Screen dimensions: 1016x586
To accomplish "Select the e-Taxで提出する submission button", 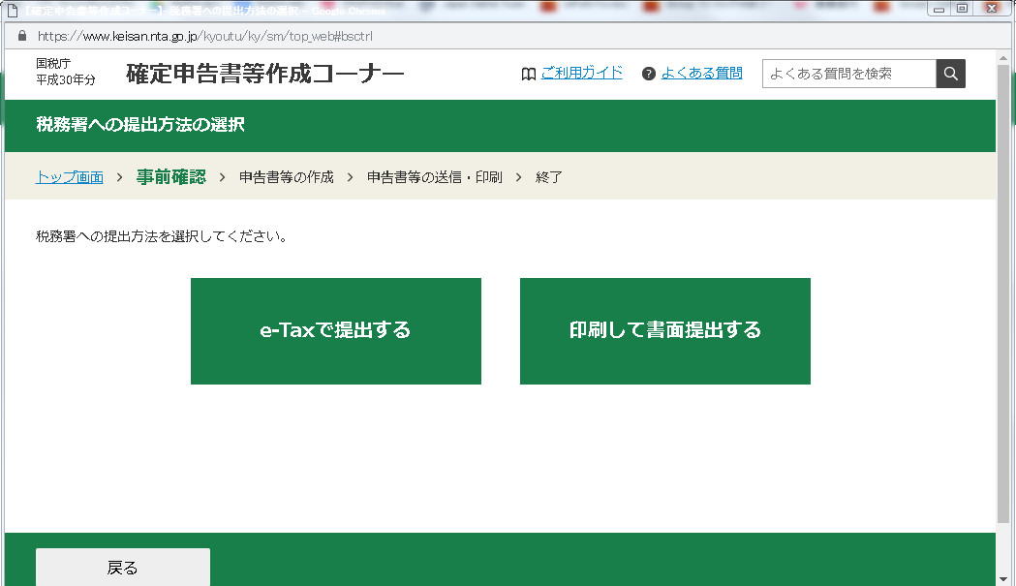I will [x=336, y=330].
